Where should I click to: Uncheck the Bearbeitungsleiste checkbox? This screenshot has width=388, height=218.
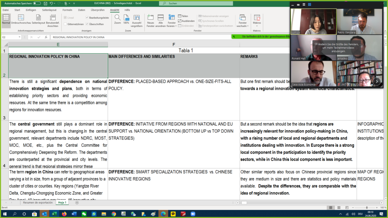click(x=87, y=17)
